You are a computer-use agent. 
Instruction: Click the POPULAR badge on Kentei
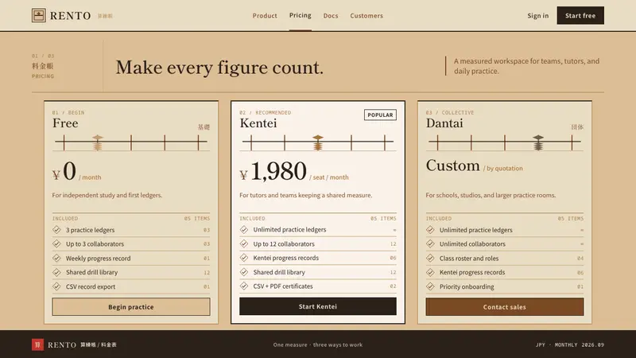click(380, 115)
